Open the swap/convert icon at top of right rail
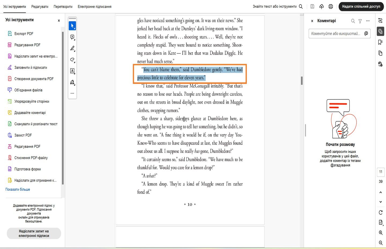The height and width of the screenshot is (249, 386). click(380, 20)
